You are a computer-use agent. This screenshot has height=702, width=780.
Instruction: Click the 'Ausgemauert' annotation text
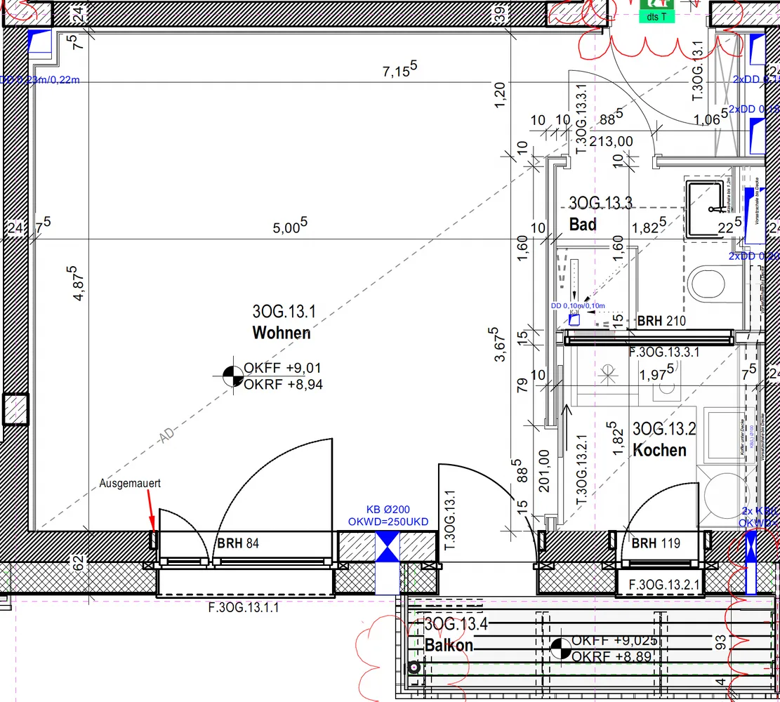(130, 483)
